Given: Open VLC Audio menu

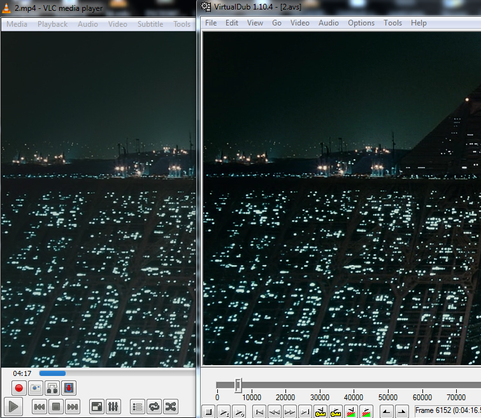Looking at the screenshot, I should [x=88, y=24].
